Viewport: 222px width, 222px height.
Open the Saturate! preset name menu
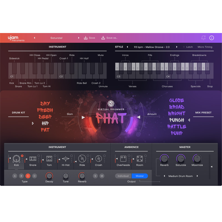56,38
